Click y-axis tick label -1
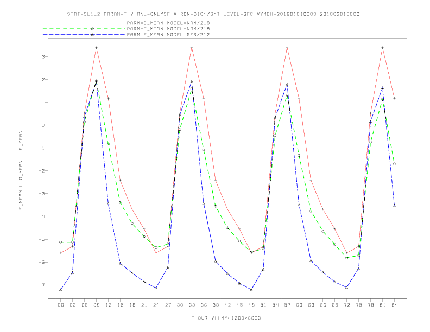This screenshot has width=430, height=332. click(41, 148)
